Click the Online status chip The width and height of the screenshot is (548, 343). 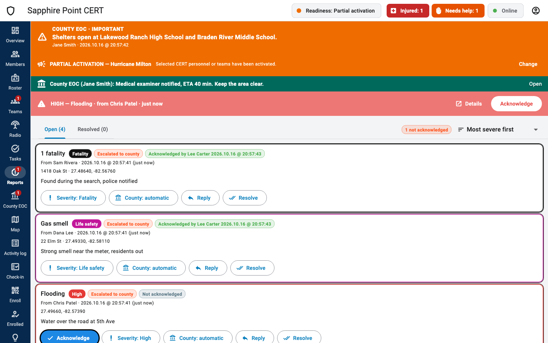[505, 11]
